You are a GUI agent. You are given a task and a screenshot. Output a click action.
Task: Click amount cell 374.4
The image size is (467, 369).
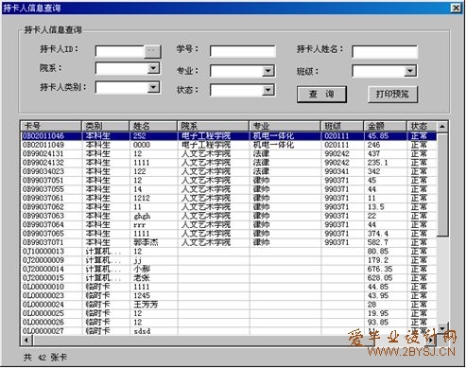pos(378,234)
